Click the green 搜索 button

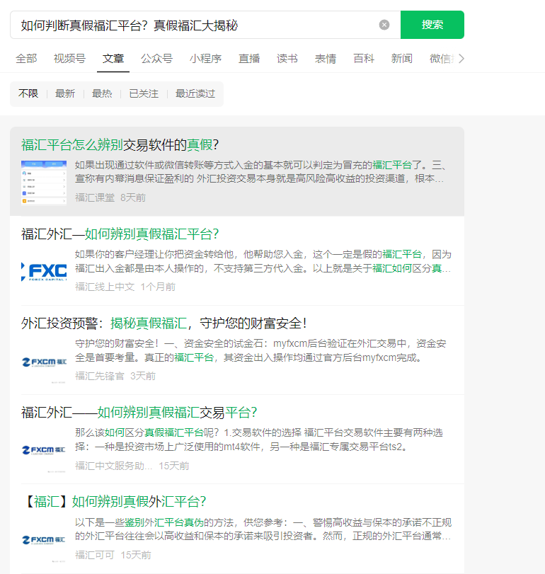click(x=432, y=25)
